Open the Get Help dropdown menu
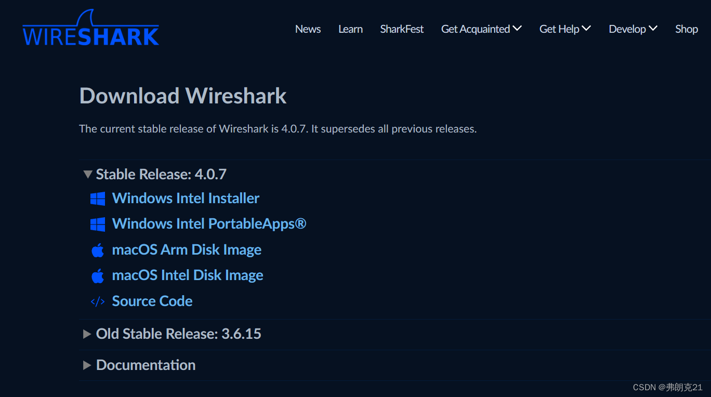This screenshot has height=397, width=711. [x=565, y=29]
